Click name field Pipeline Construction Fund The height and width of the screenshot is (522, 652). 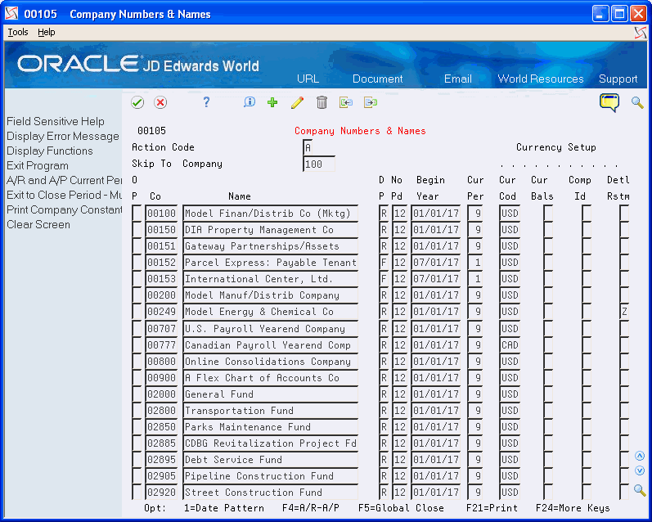click(270, 476)
